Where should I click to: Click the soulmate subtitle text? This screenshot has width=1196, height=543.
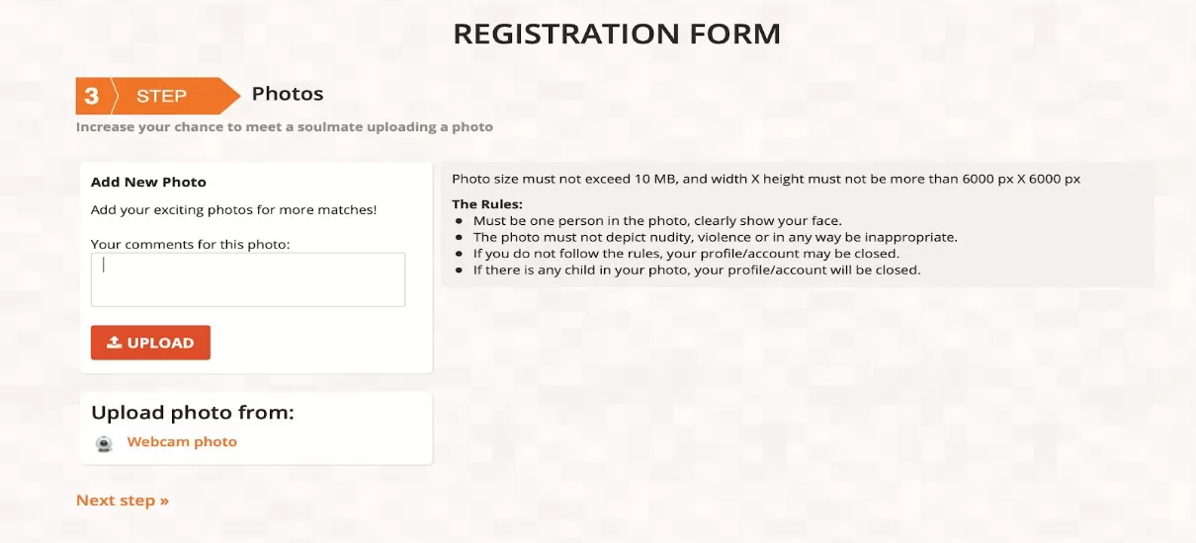[x=285, y=127]
